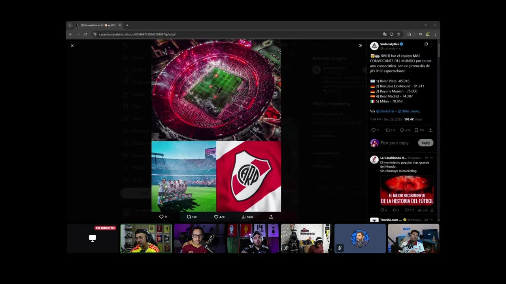The height and width of the screenshot is (284, 506).
Task: Click the repost icon showing 510 in the side panel
Action: coord(387,130)
